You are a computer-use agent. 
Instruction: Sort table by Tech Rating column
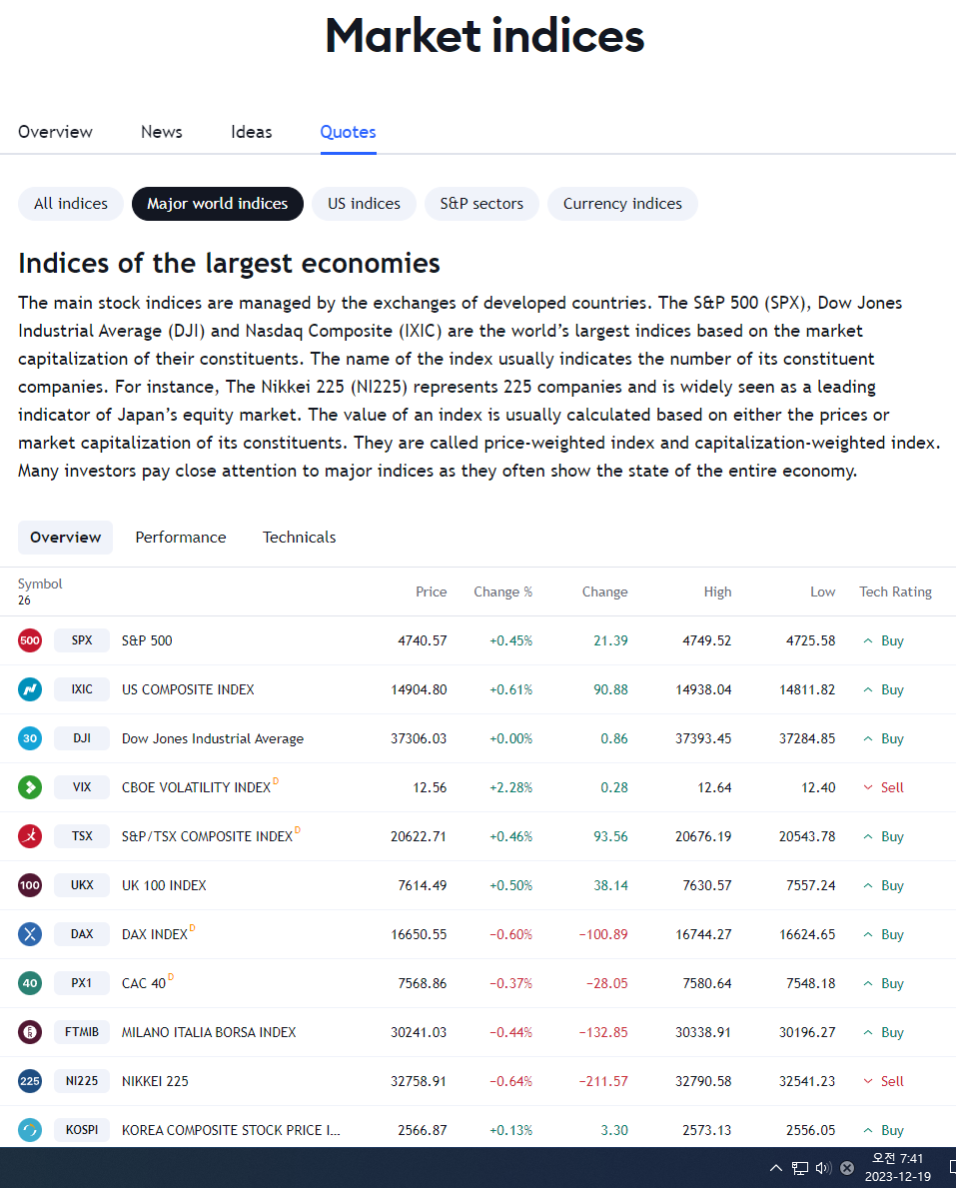895,592
